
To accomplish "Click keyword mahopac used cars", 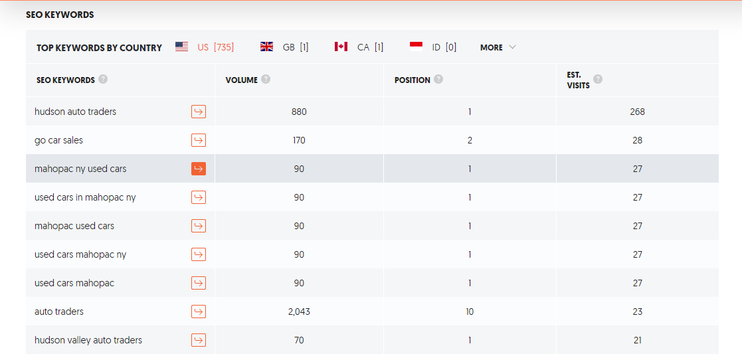I will coord(74,226).
